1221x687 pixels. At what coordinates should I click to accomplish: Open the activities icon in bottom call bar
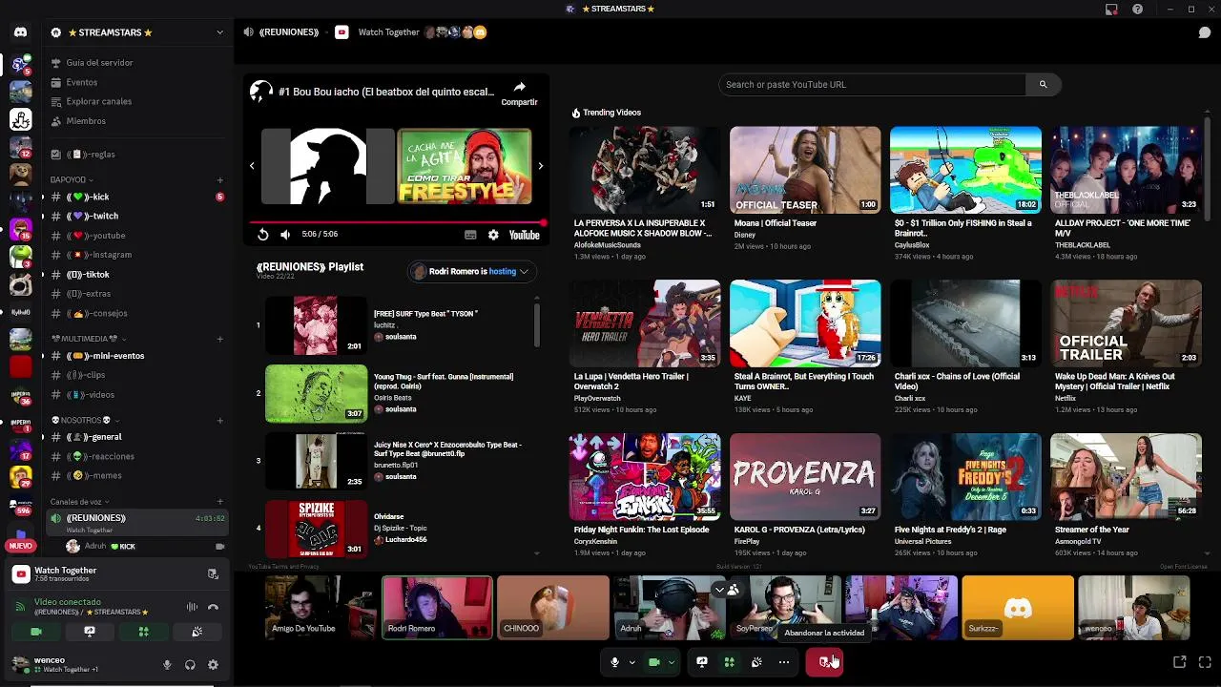(x=729, y=662)
